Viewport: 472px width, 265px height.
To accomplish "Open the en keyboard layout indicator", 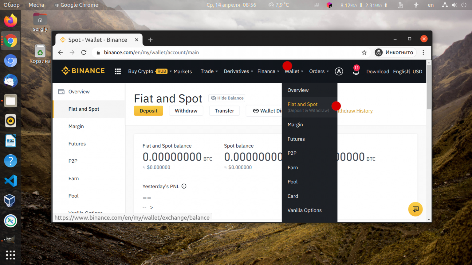I will click(x=431, y=5).
